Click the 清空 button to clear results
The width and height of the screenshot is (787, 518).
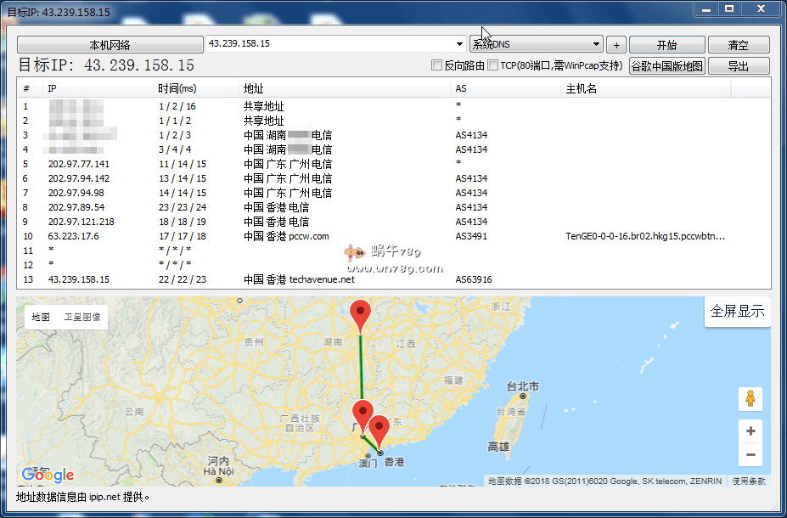coord(738,45)
